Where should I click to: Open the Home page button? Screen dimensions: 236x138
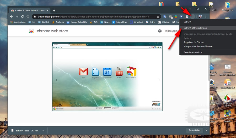[28, 16]
